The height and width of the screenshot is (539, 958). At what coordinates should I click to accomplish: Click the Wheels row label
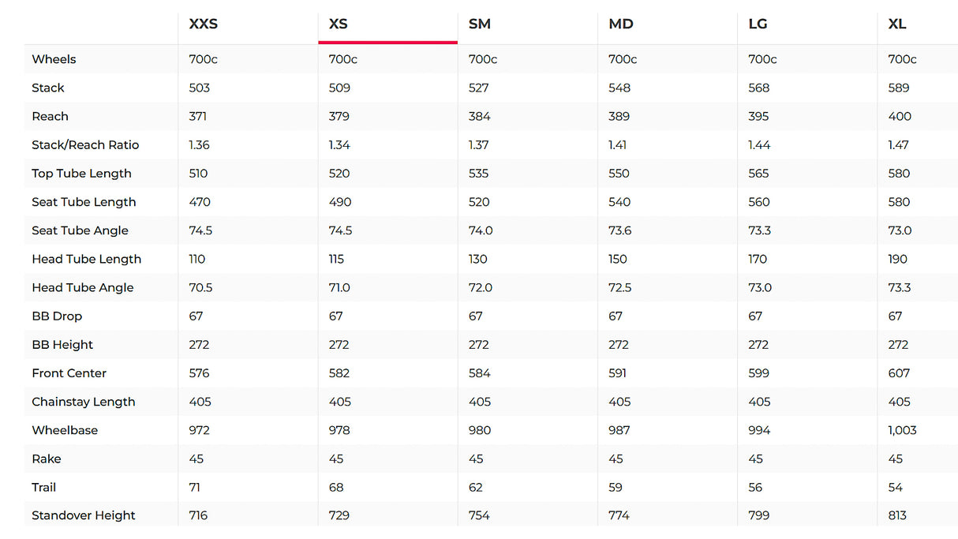tap(54, 59)
